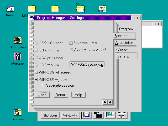Open the OS/2 System folder icon
The width and height of the screenshot is (168, 126).
click(x=18, y=40)
